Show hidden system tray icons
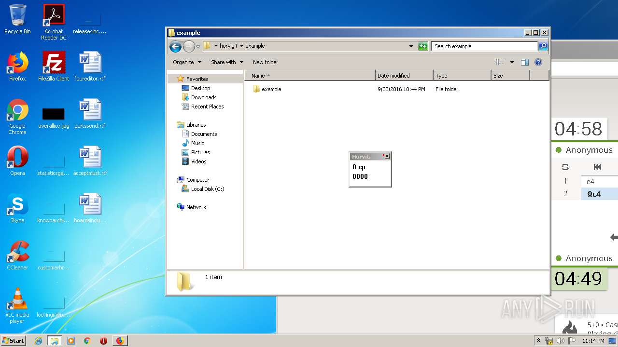This screenshot has width=618, height=347. pos(538,341)
